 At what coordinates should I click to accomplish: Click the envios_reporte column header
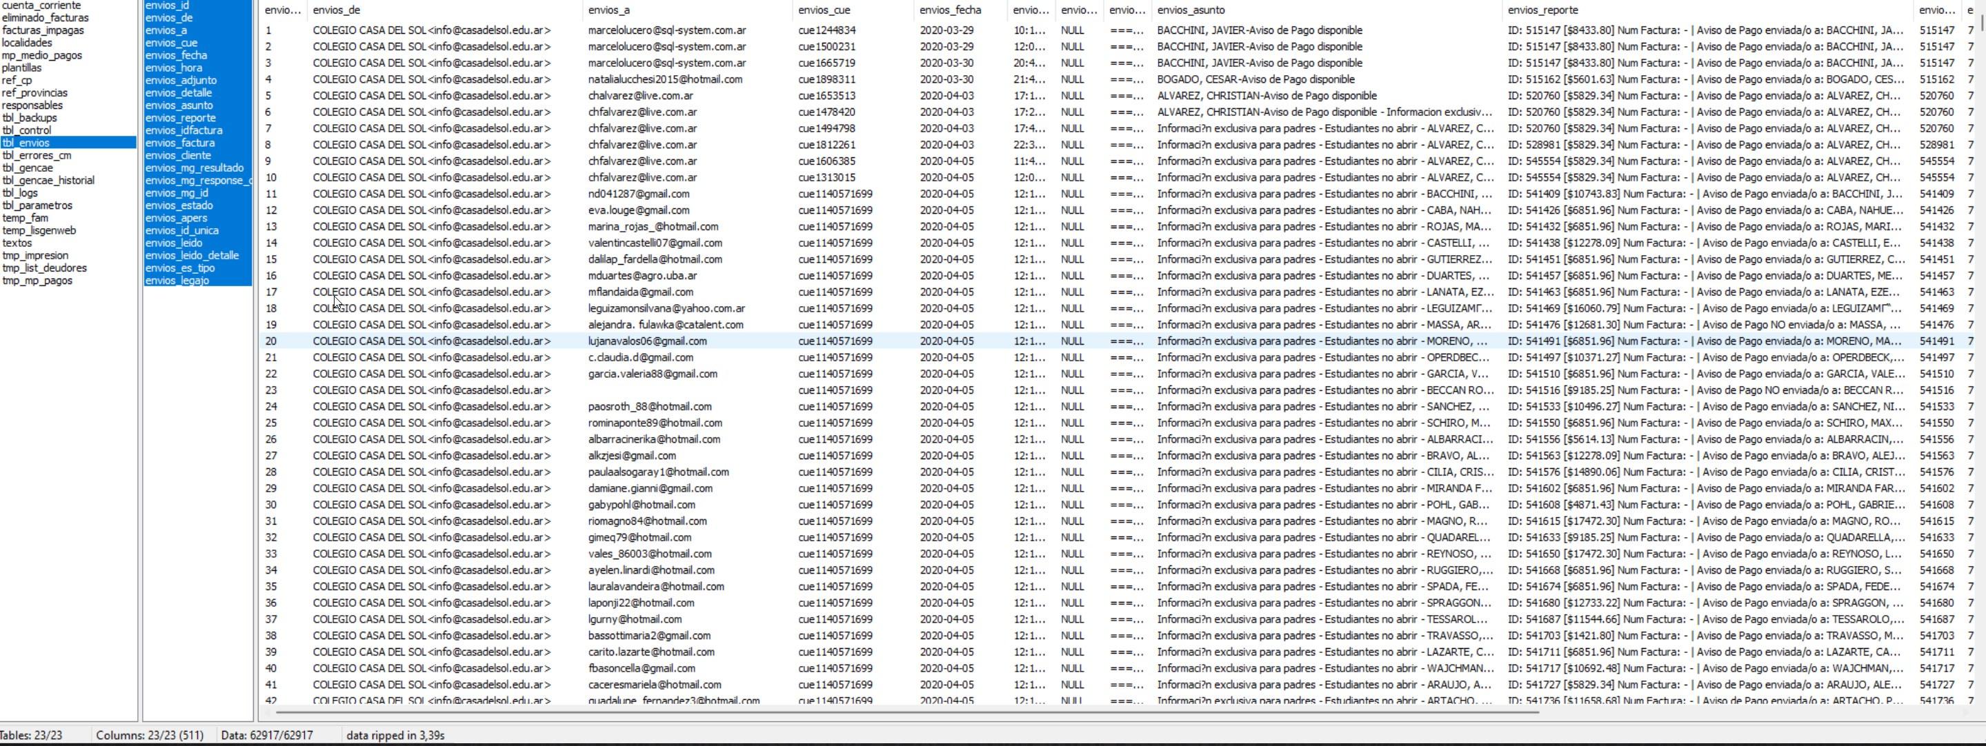[x=1542, y=10]
